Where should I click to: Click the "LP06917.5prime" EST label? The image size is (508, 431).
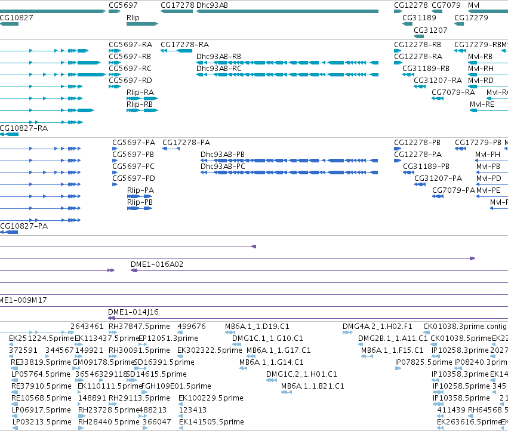pyautogui.click(x=41, y=410)
